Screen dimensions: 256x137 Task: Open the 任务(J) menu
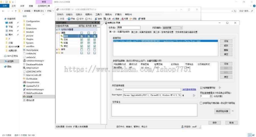tap(79, 14)
